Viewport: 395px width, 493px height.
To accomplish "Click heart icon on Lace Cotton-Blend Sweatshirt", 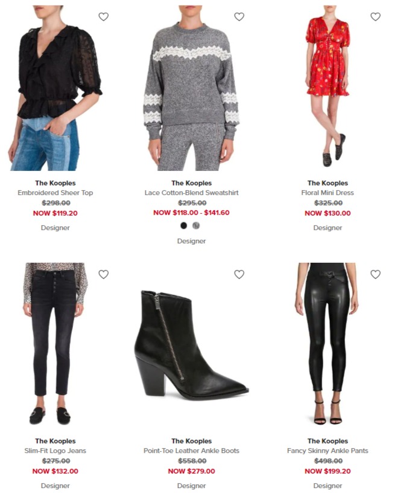I will pyautogui.click(x=239, y=17).
